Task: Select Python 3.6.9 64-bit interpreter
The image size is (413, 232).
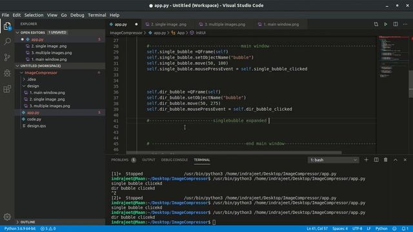Action: click(x=20, y=229)
